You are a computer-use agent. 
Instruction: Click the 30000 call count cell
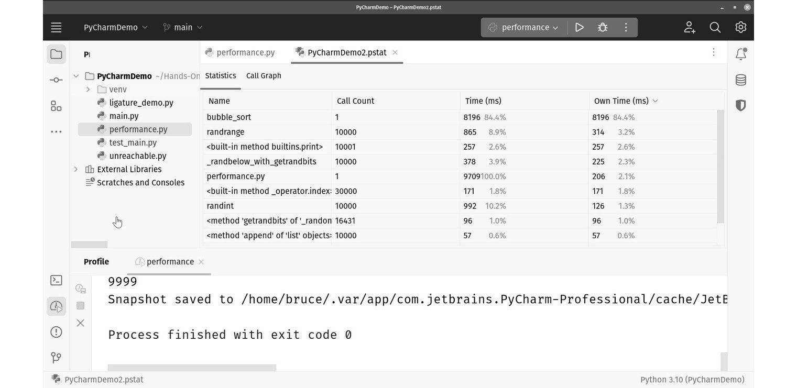tap(396, 191)
